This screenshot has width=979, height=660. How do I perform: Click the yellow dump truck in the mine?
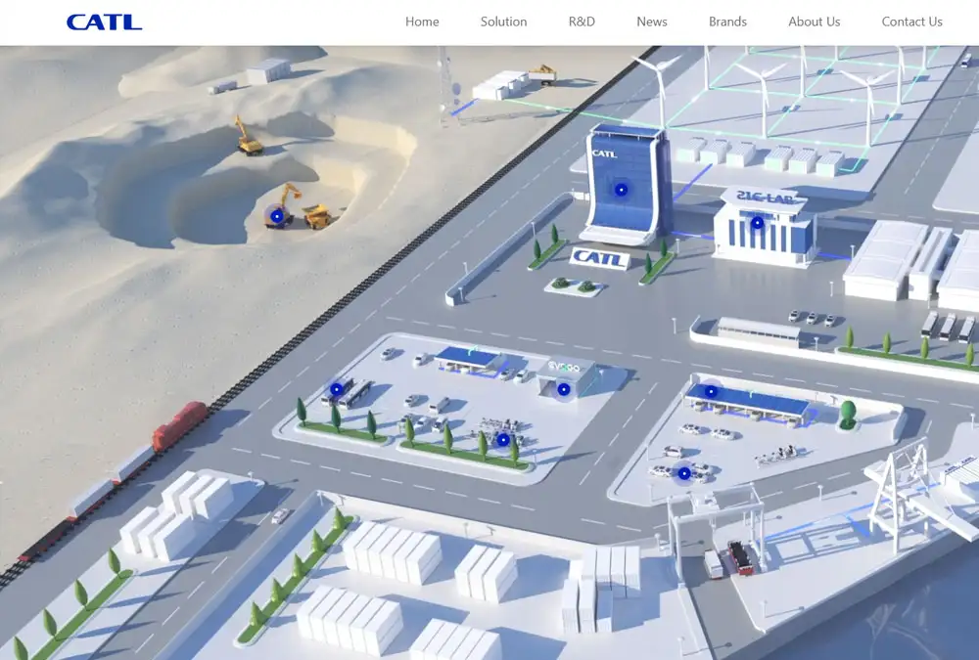[317, 216]
